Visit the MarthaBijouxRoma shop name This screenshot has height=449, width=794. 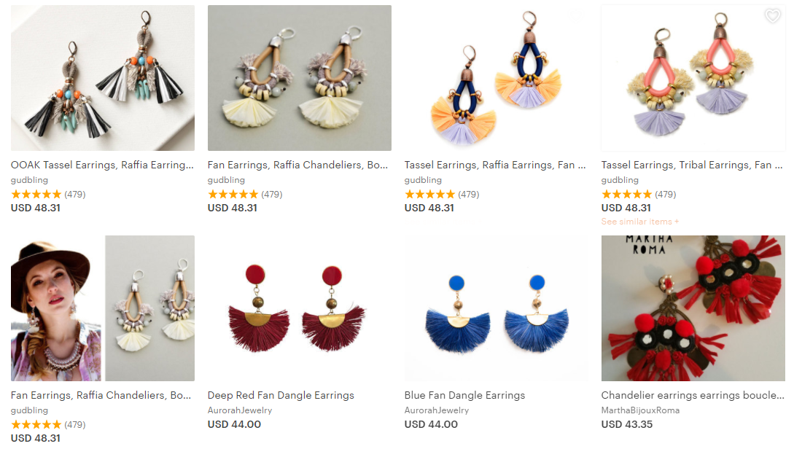pyautogui.click(x=641, y=410)
